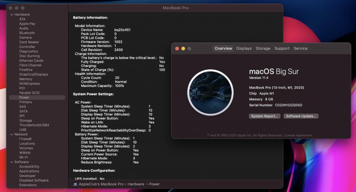Click the Cycle Count value 20

click(117, 78)
